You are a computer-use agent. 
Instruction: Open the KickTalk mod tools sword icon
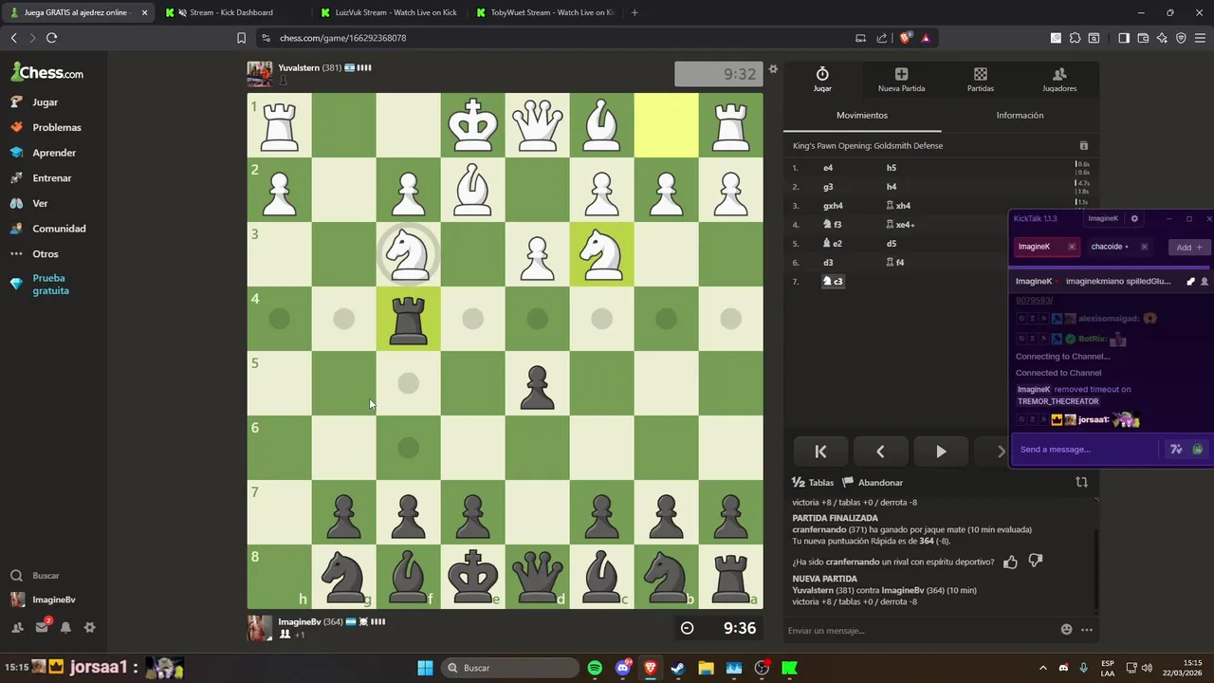coord(1190,282)
